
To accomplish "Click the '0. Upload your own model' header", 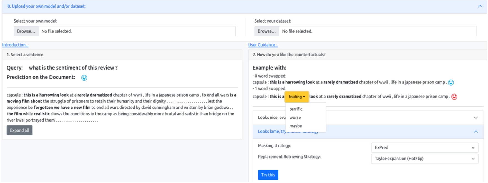I will coord(47,6).
